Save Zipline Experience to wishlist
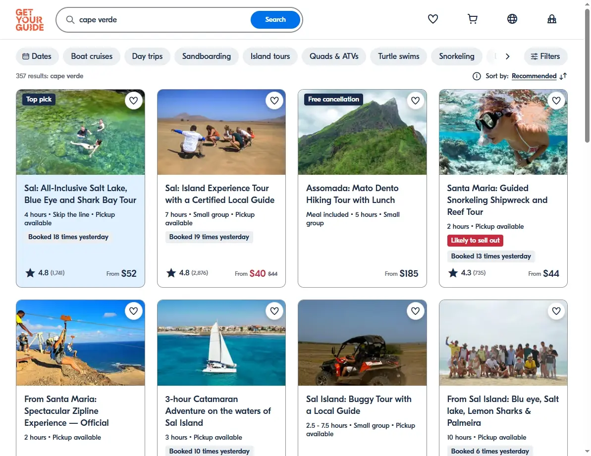Image resolution: width=591 pixels, height=456 pixels. [133, 311]
